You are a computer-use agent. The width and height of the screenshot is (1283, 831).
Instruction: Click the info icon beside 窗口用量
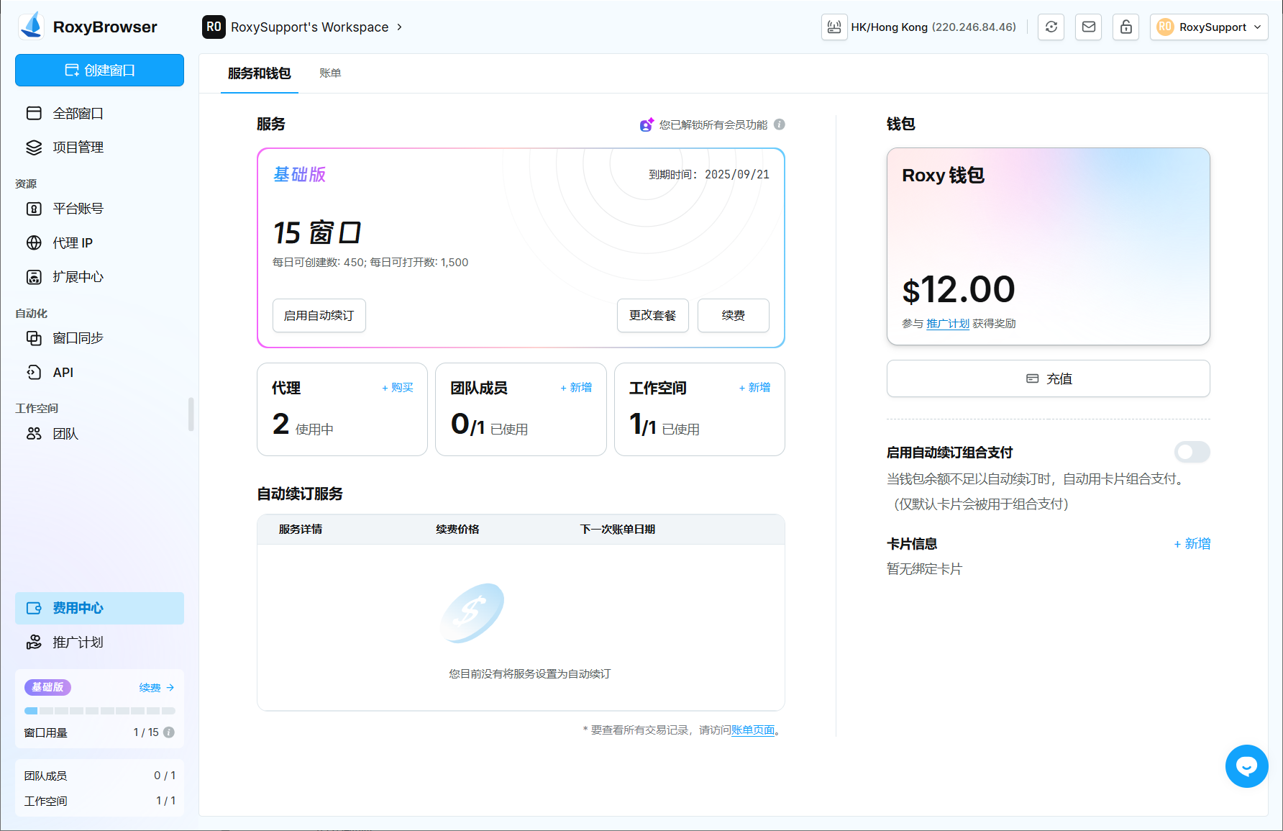pos(169,732)
